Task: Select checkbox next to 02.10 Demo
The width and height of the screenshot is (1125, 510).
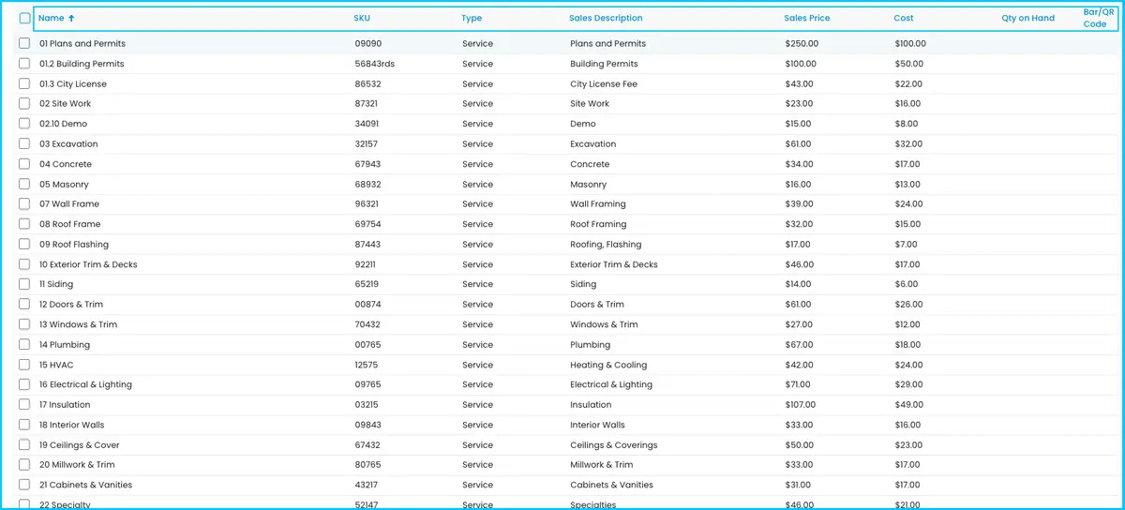Action: [x=24, y=124]
